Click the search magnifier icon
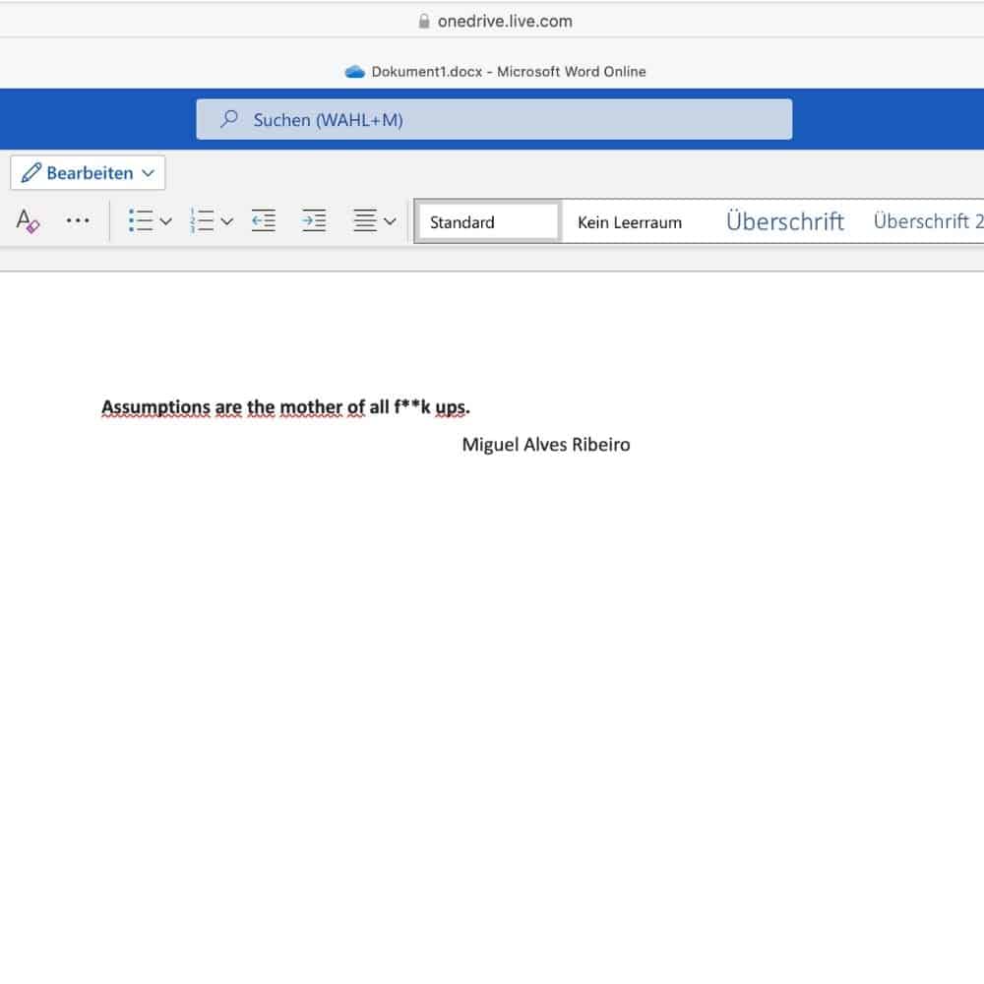Screen dimensions: 984x984 pyautogui.click(x=229, y=119)
